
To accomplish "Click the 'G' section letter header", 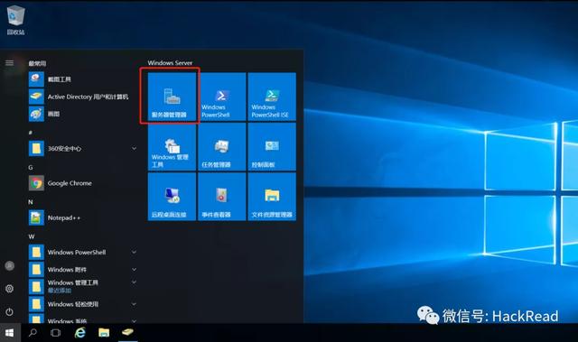I will 31,168.
